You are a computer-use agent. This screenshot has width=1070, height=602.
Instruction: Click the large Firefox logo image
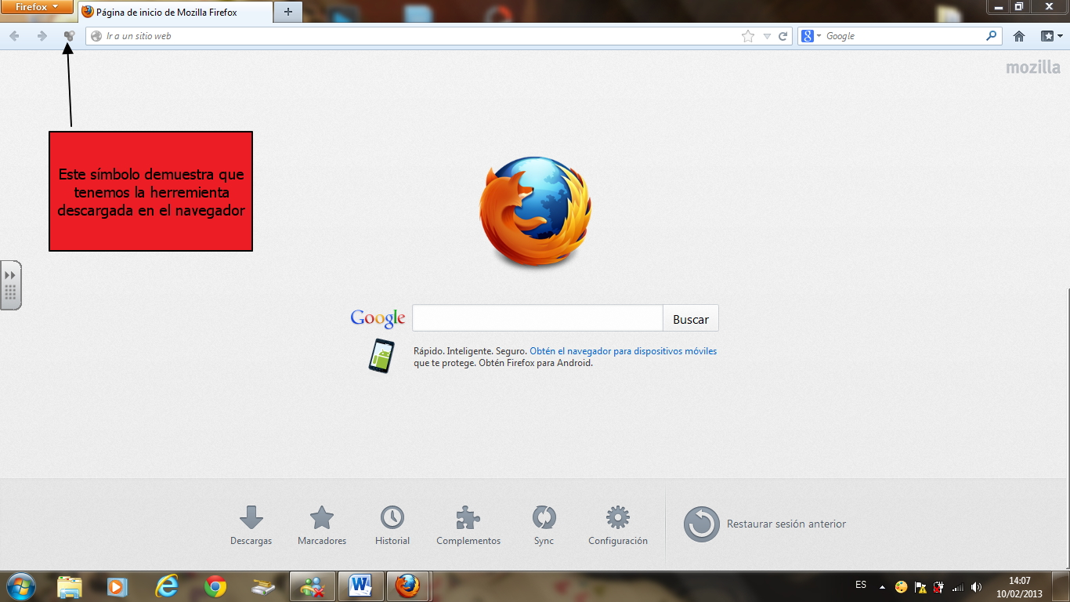[536, 212]
